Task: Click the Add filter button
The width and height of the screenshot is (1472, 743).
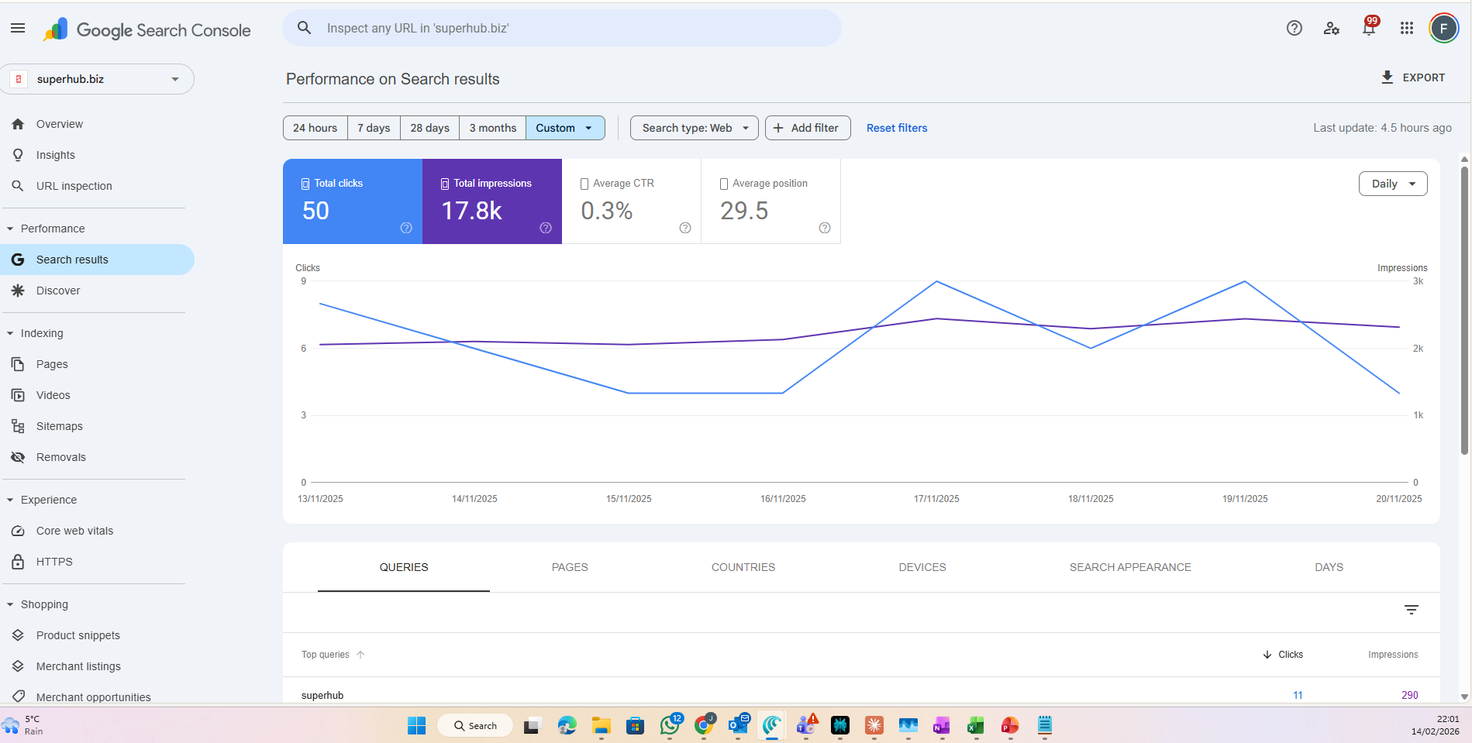Action: coord(807,128)
